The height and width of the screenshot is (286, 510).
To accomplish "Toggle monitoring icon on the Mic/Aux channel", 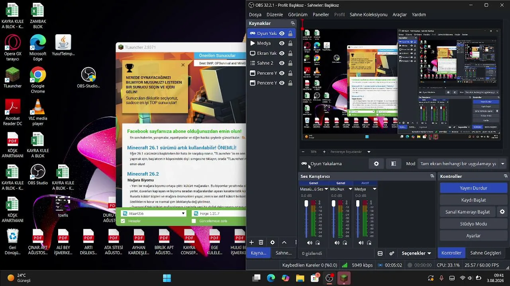I will pyautogui.click(x=345, y=243).
